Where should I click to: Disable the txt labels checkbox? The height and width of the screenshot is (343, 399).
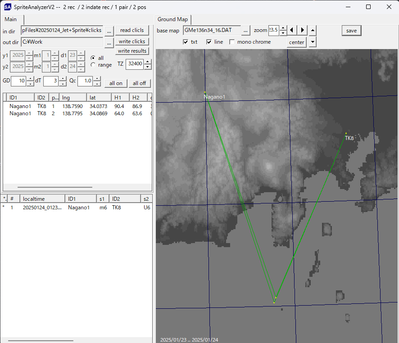pyautogui.click(x=186, y=42)
